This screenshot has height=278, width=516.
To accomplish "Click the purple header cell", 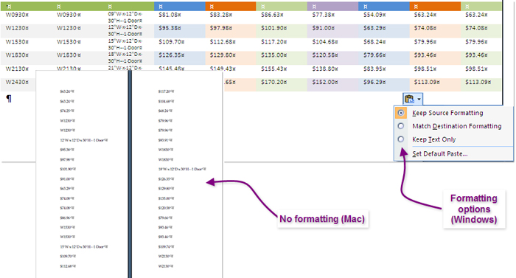I will pos(332,6).
